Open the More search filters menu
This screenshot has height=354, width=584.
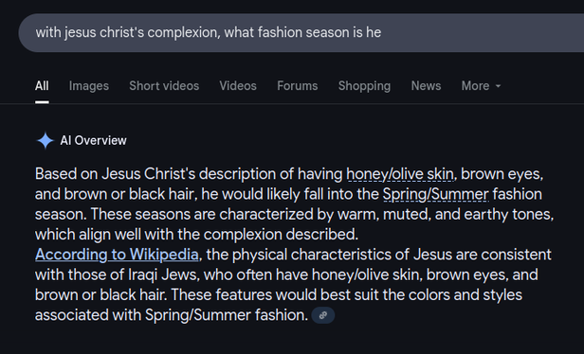pos(482,86)
